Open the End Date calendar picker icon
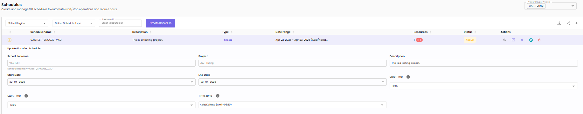 [x=383, y=82]
